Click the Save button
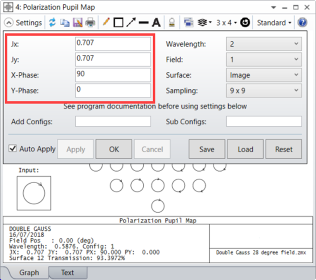The width and height of the screenshot is (316, 280). click(x=207, y=149)
